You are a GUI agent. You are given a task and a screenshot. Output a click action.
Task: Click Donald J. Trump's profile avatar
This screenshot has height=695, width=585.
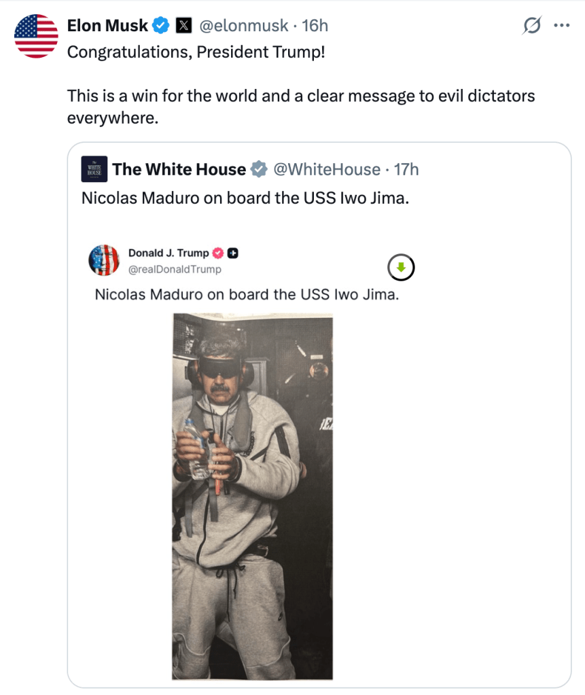(104, 260)
